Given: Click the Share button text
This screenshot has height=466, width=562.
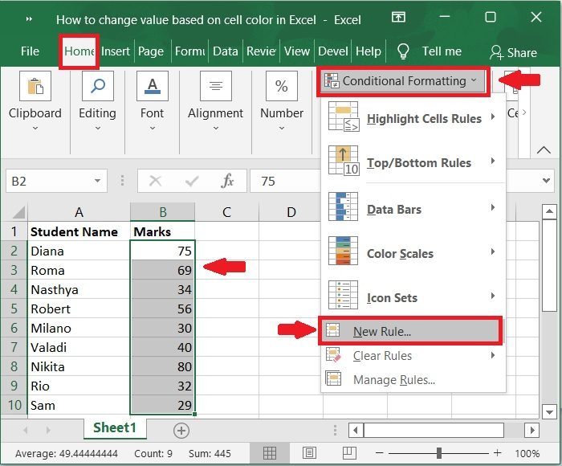Looking at the screenshot, I should 522,53.
